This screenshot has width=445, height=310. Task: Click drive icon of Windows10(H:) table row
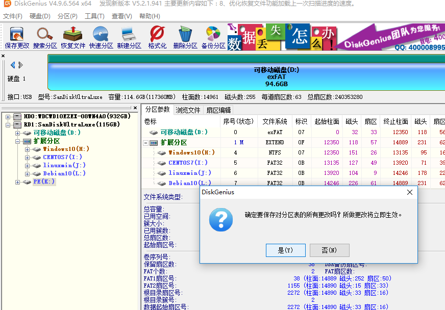pyautogui.click(x=161, y=153)
